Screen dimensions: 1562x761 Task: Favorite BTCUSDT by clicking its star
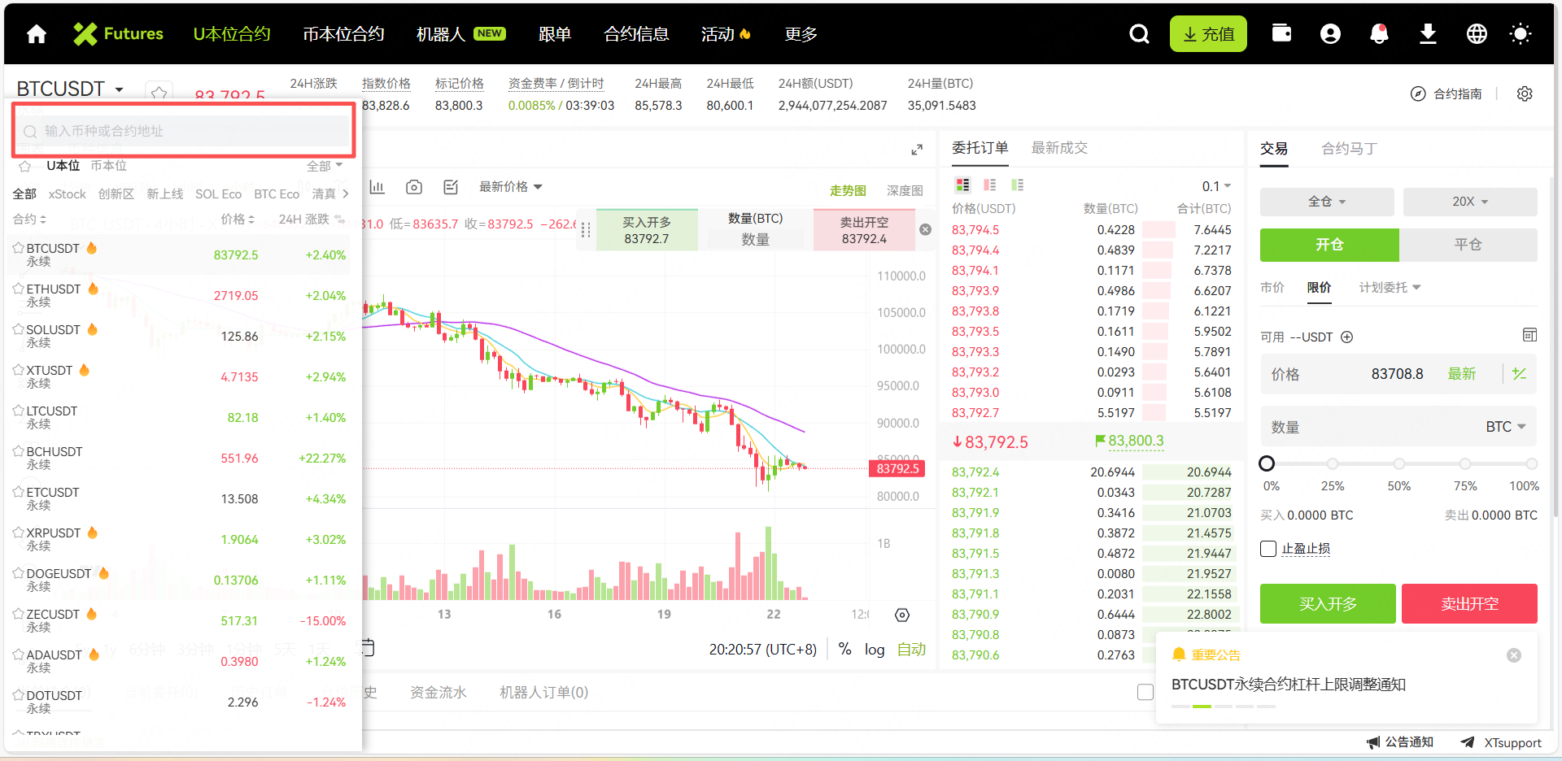(x=19, y=248)
